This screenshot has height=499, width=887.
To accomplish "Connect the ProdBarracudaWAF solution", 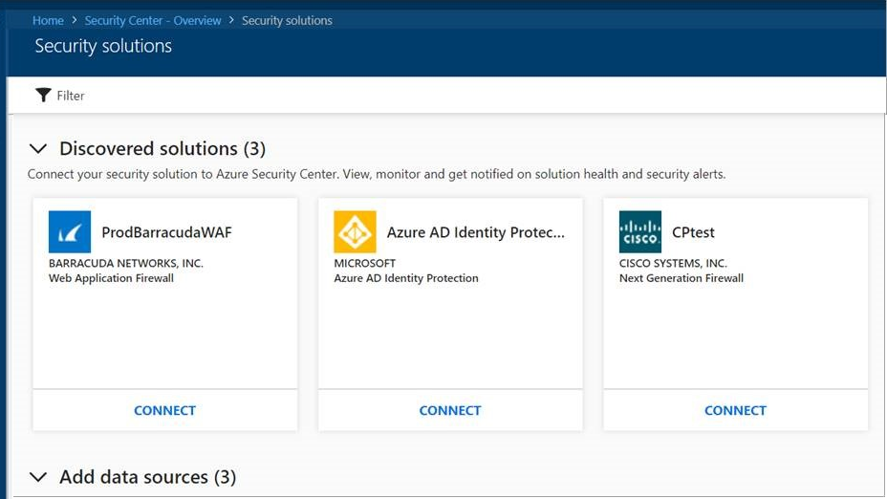I will [164, 410].
